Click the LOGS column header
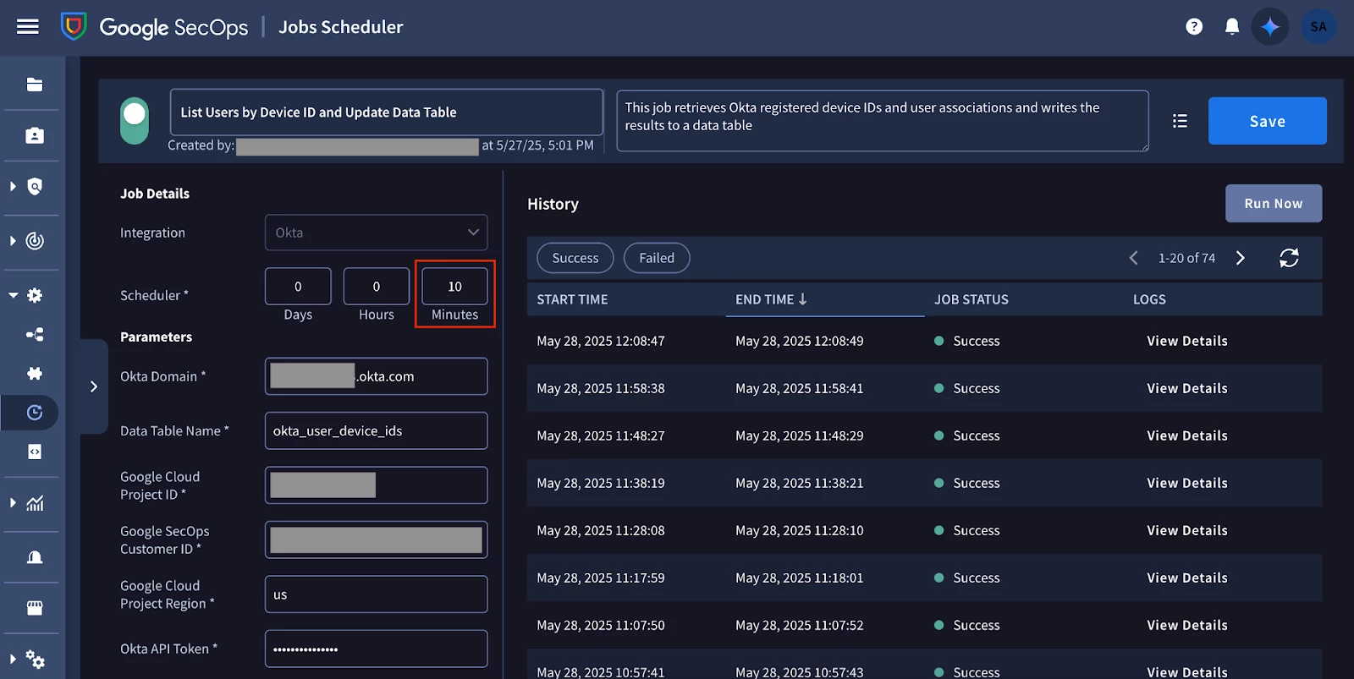The width and height of the screenshot is (1354, 679). pyautogui.click(x=1149, y=299)
